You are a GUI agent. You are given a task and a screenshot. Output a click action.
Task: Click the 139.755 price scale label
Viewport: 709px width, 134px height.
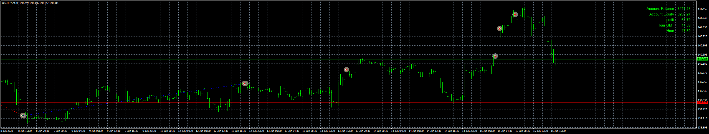click(x=702, y=82)
